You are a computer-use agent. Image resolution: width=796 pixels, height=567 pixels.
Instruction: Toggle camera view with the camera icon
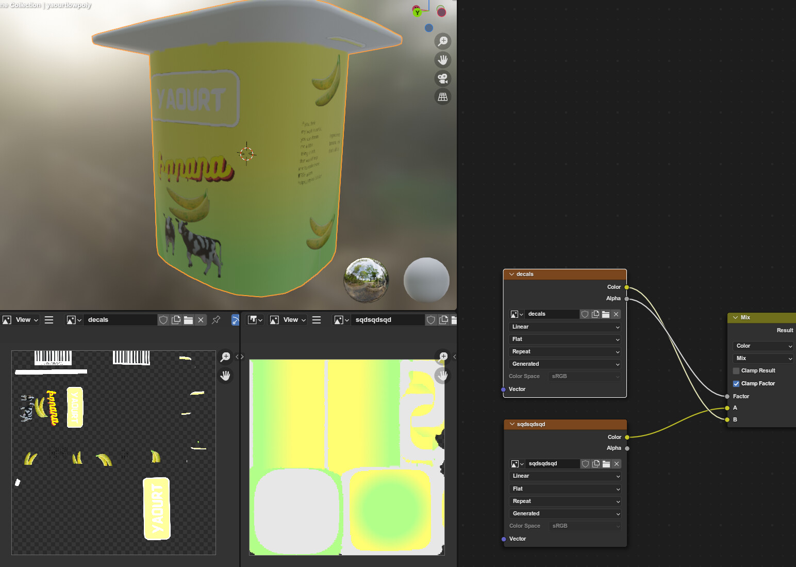tap(443, 78)
